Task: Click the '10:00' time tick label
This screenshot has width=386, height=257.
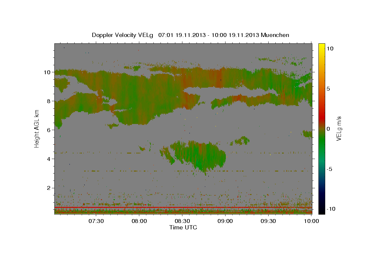Action: 311,221
